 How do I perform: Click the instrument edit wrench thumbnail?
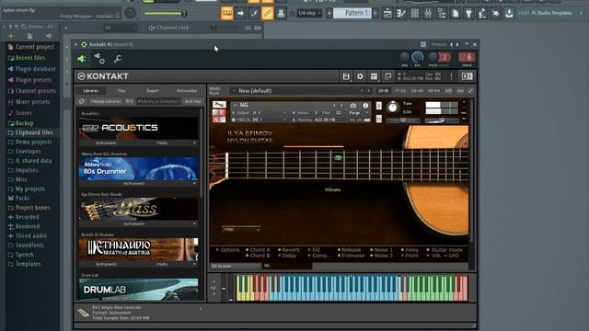pyautogui.click(x=219, y=105)
